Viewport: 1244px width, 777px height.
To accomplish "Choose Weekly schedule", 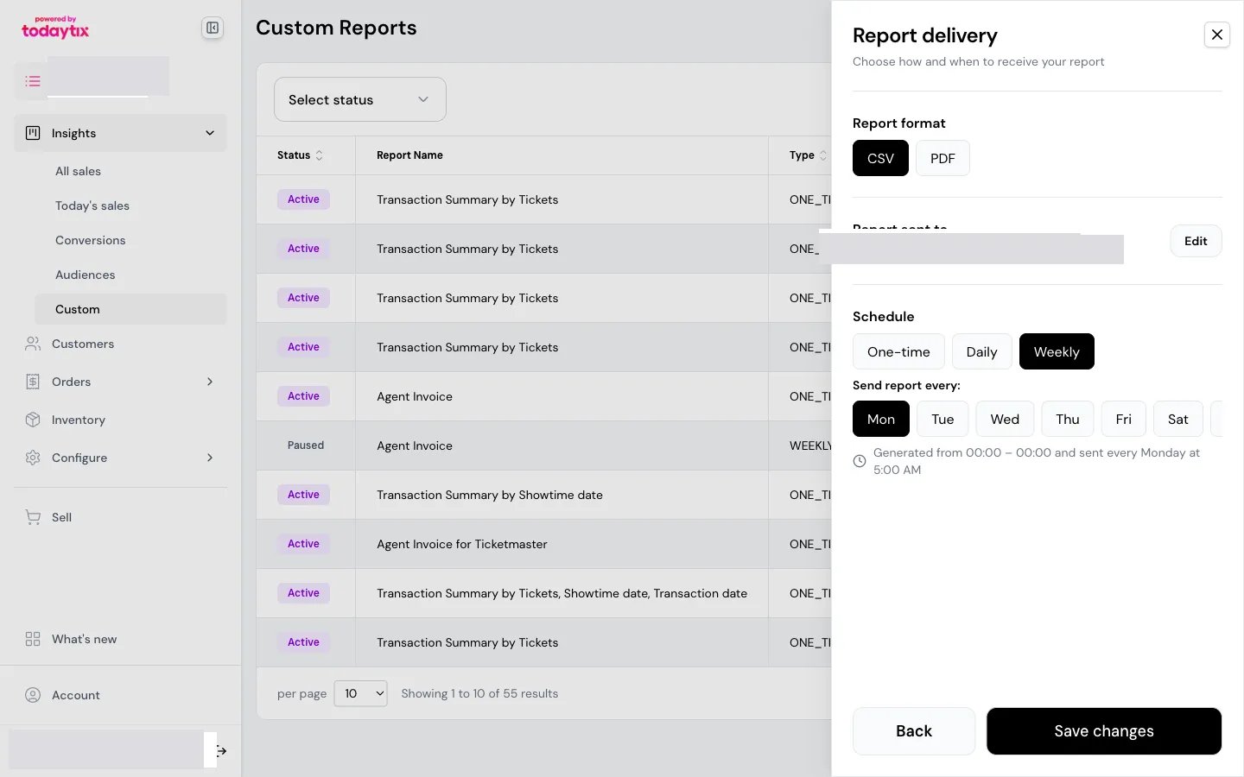I will pyautogui.click(x=1057, y=351).
